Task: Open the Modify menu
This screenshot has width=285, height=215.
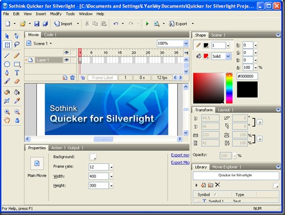Action: click(x=56, y=14)
